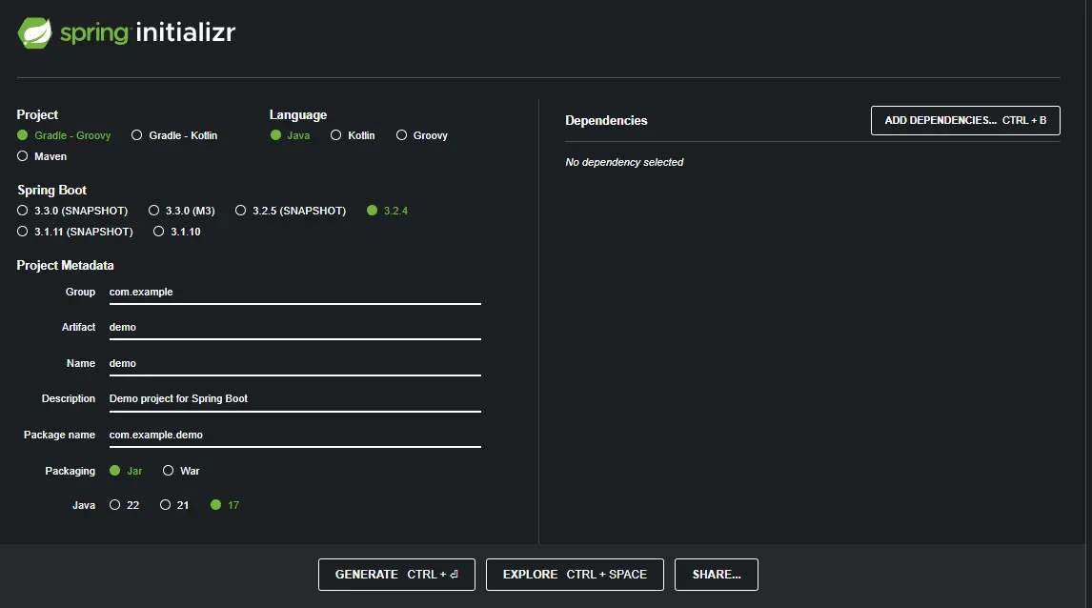Viewport: 1092px width, 608px height.
Task: Open the Add Dependencies dialog
Action: click(965, 120)
